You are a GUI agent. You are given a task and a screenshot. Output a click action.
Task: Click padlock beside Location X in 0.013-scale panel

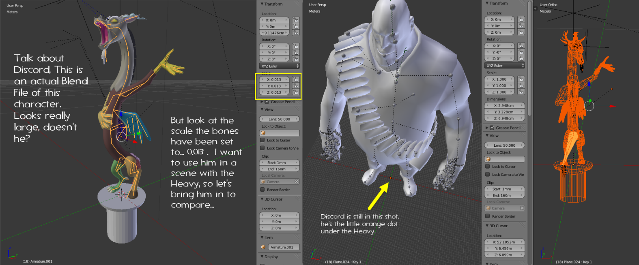(296, 20)
